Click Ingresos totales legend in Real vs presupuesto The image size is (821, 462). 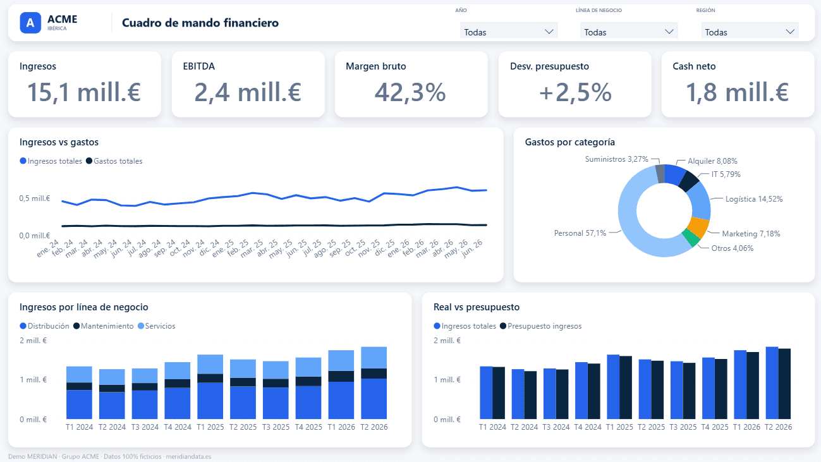pyautogui.click(x=465, y=326)
